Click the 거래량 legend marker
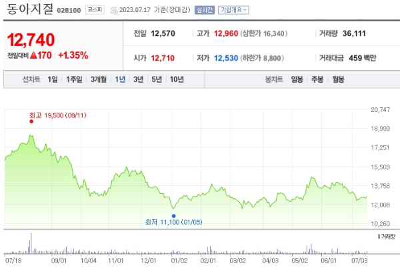 pos(379,237)
